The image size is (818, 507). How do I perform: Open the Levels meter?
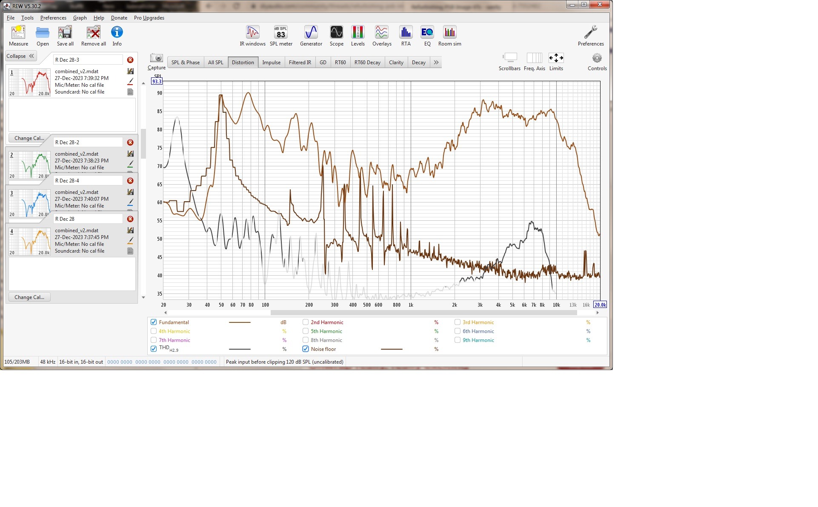click(358, 36)
